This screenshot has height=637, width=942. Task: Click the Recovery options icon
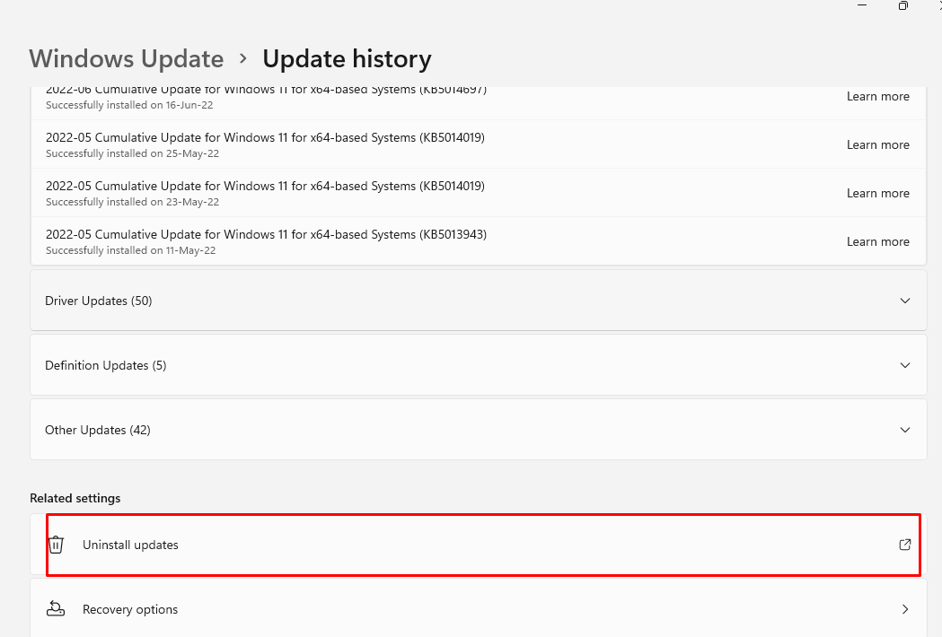coord(56,609)
